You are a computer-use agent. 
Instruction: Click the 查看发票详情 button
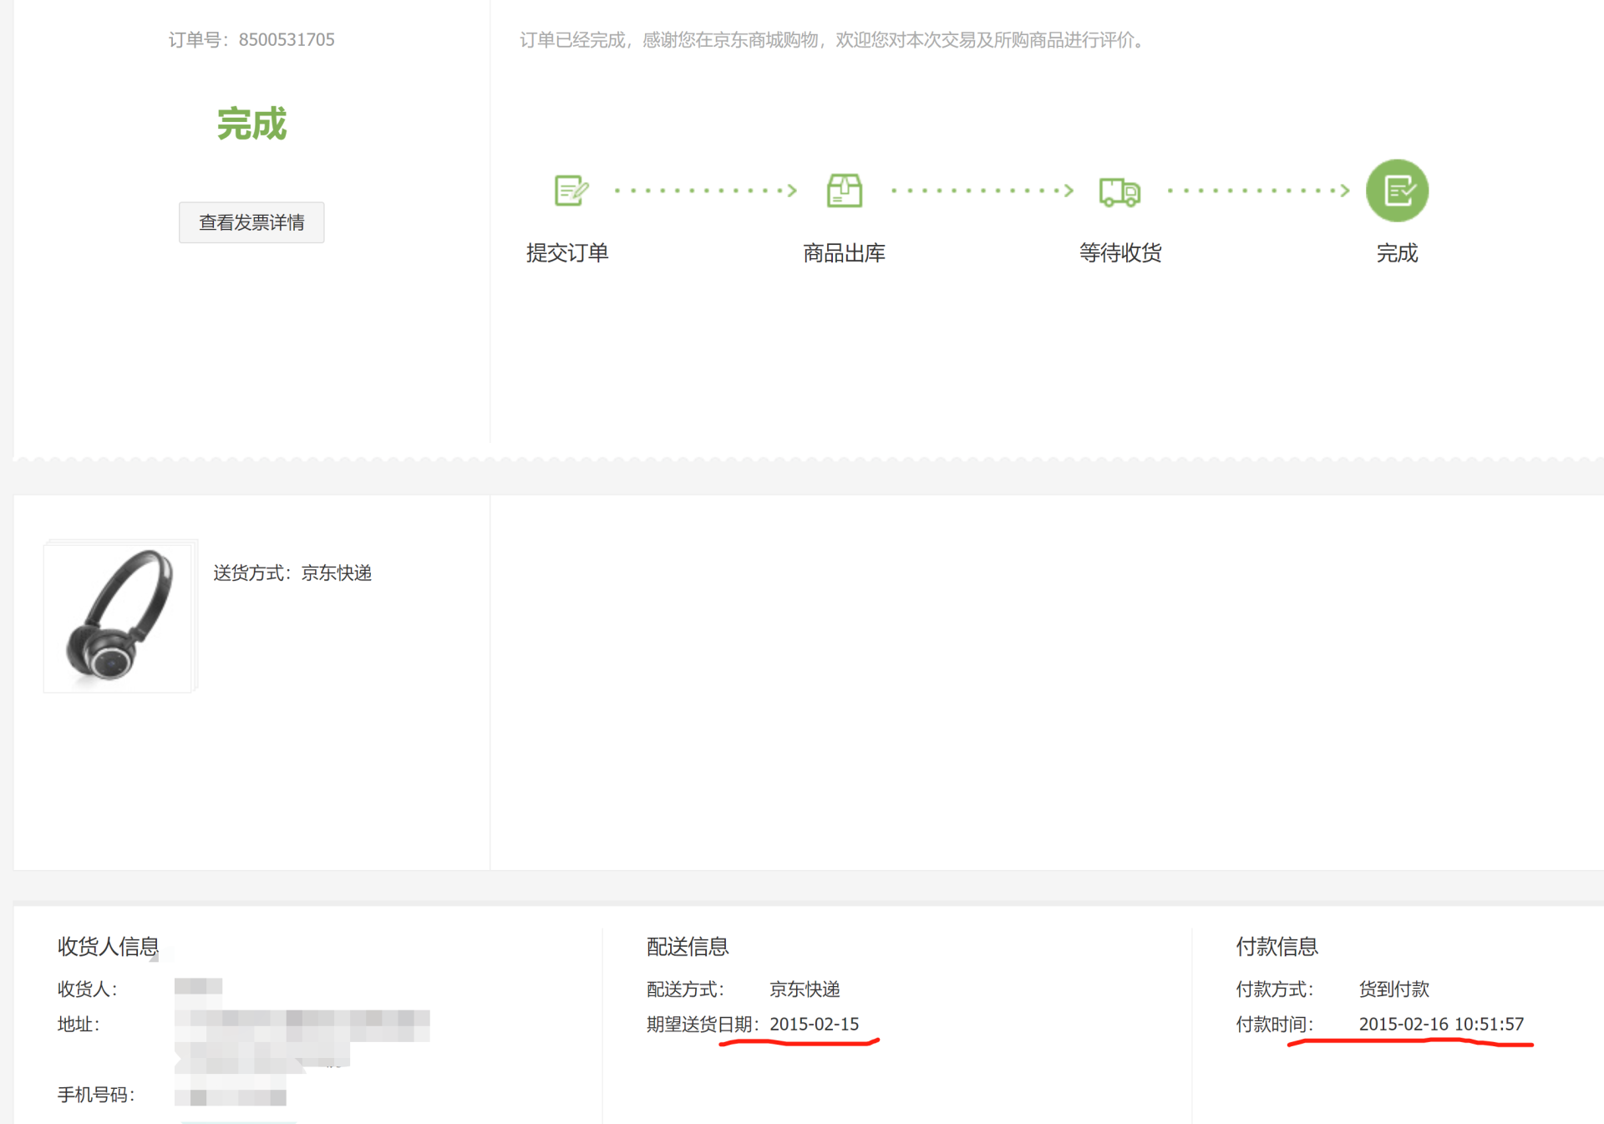(x=251, y=222)
